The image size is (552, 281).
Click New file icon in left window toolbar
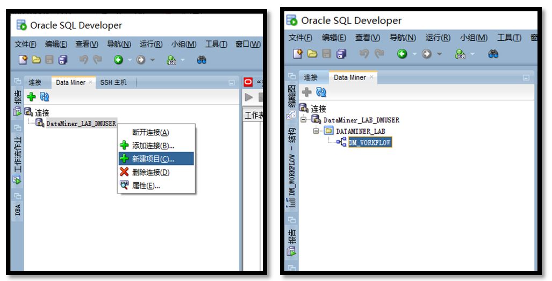[x=23, y=60]
